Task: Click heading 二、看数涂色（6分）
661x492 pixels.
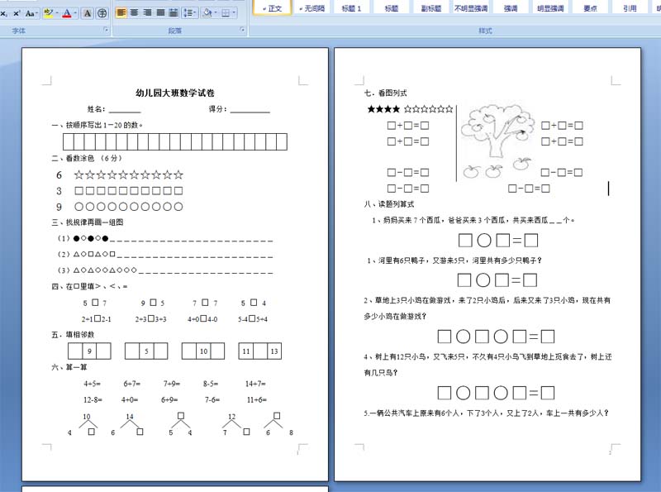Action: coord(87,158)
